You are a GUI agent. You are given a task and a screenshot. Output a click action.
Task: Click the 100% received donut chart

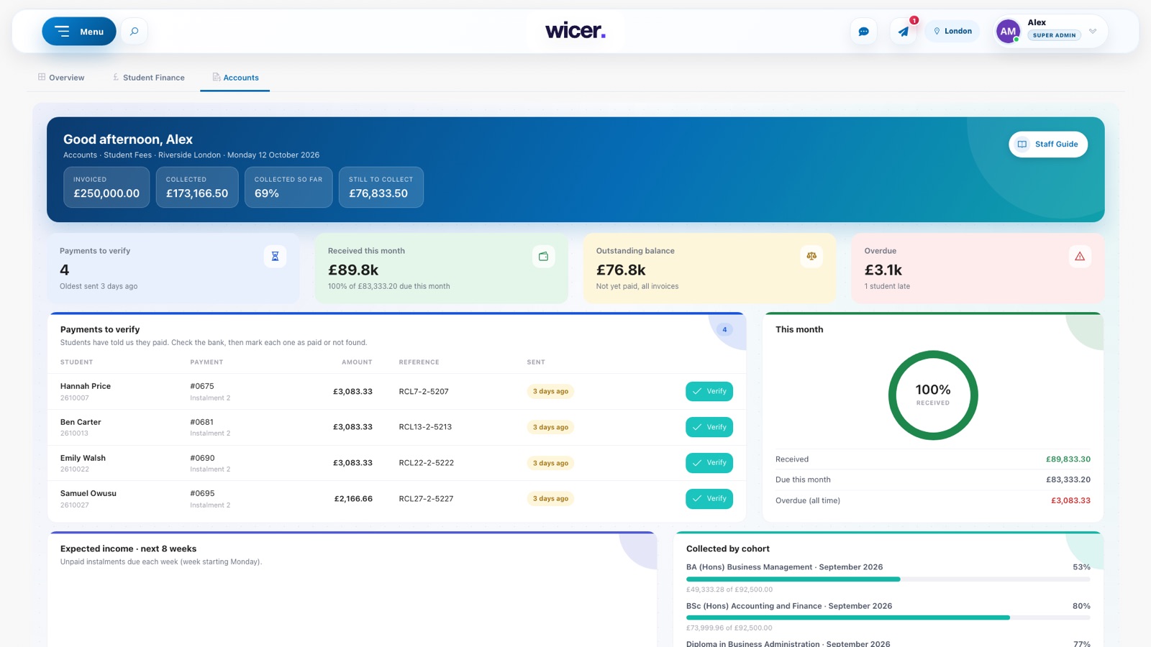933,395
